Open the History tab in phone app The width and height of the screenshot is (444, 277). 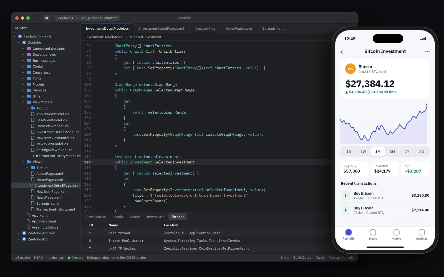(397, 235)
